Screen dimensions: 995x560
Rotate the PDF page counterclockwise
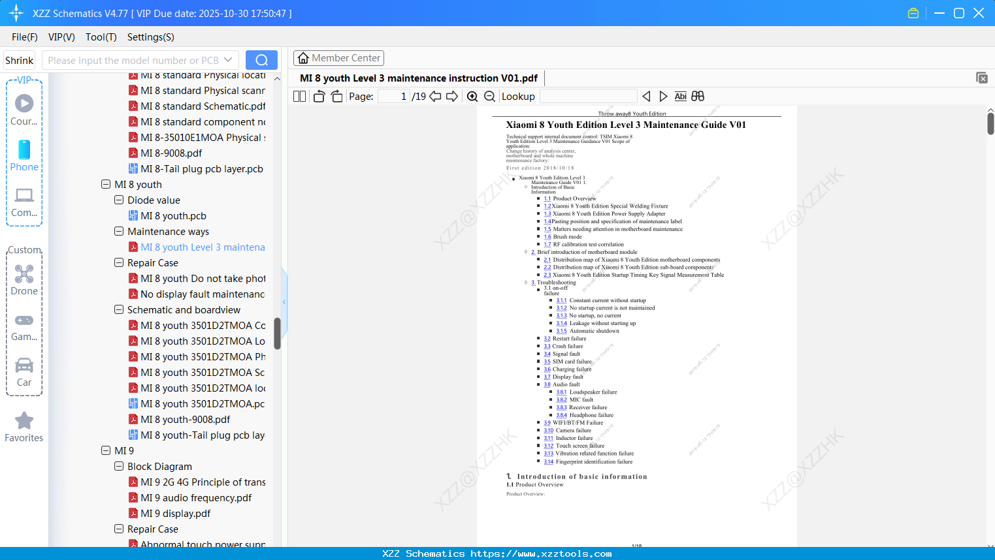[319, 97]
